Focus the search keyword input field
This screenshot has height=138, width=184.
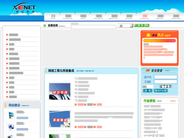[94, 27]
